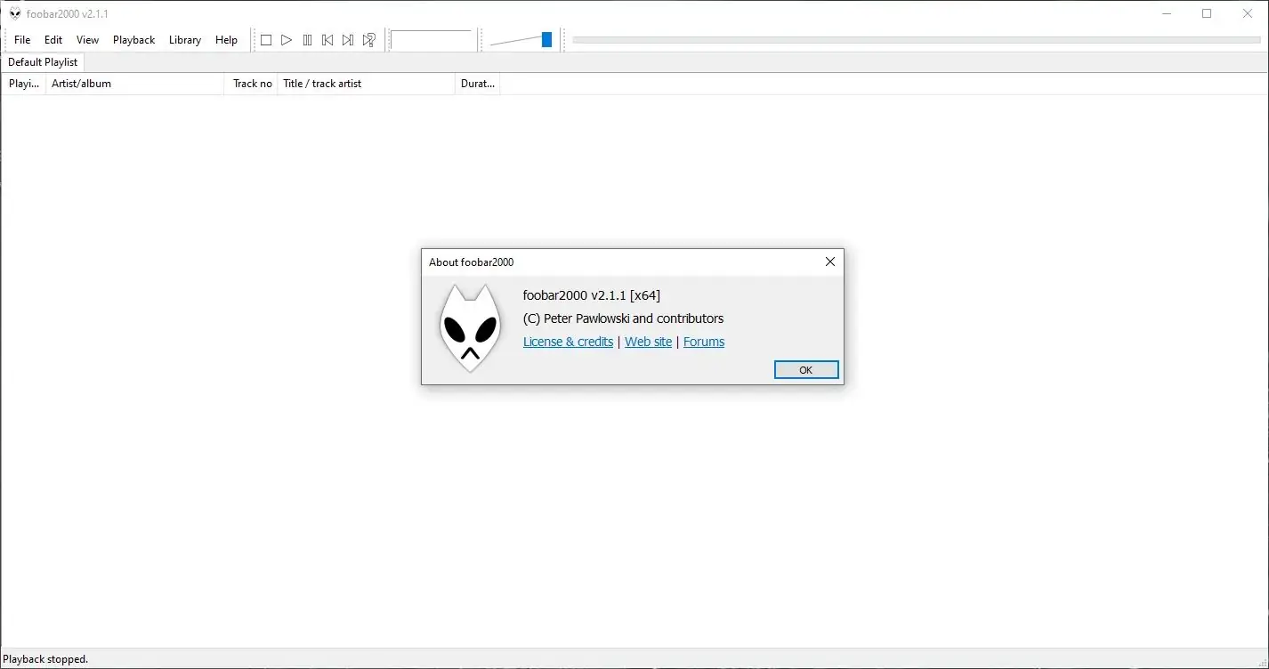Click the 'Playback stopped.' status bar text

point(45,659)
